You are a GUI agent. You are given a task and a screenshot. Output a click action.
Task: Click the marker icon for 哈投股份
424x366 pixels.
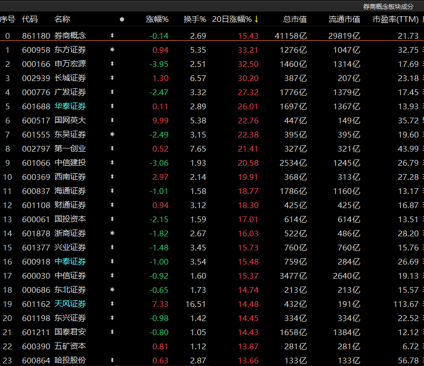112,360
